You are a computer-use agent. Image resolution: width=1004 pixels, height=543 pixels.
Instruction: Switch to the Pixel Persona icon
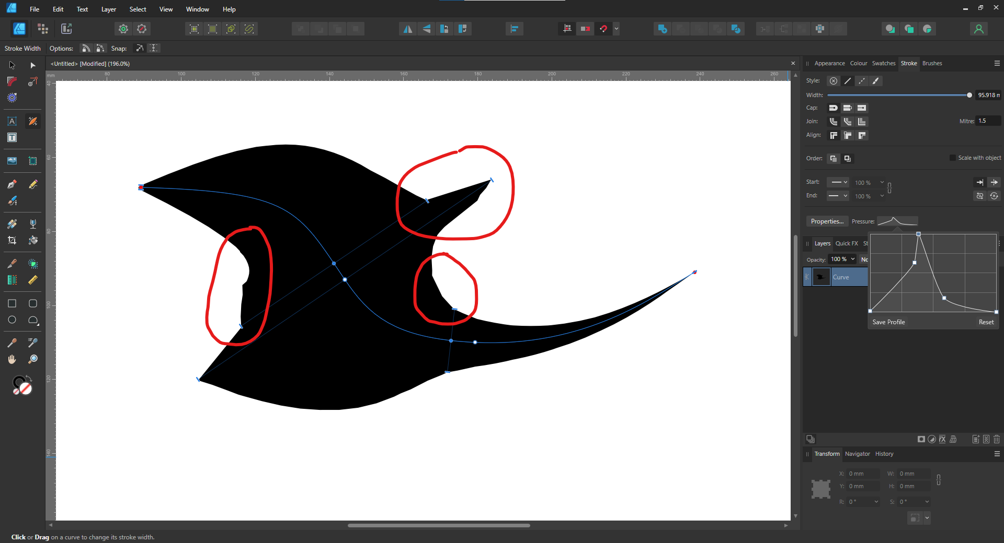(43, 29)
